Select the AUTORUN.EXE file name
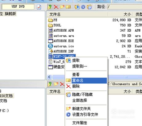 coord(64,41)
